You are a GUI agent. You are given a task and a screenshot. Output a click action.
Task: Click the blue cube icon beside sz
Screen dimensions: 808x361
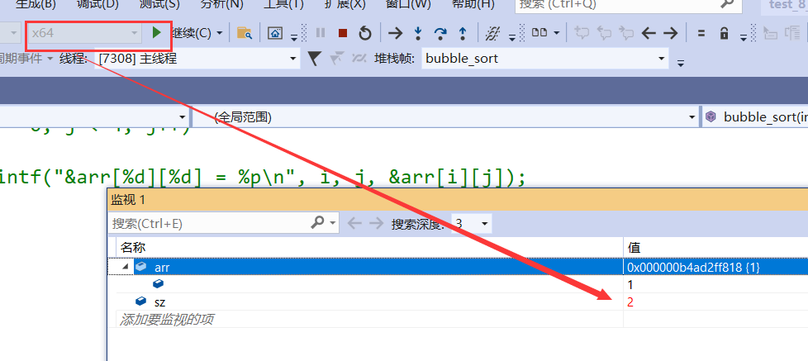pos(140,302)
